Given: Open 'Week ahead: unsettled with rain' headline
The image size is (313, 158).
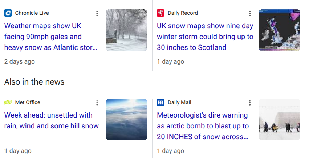Looking at the screenshot, I should point(51,120).
